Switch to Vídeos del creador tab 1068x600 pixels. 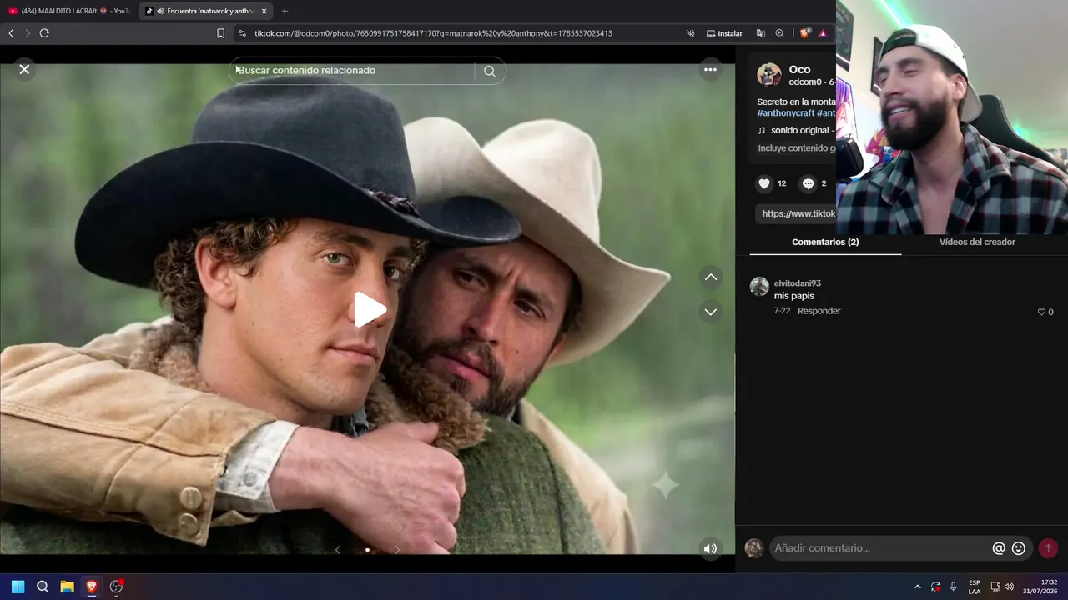[x=977, y=242]
